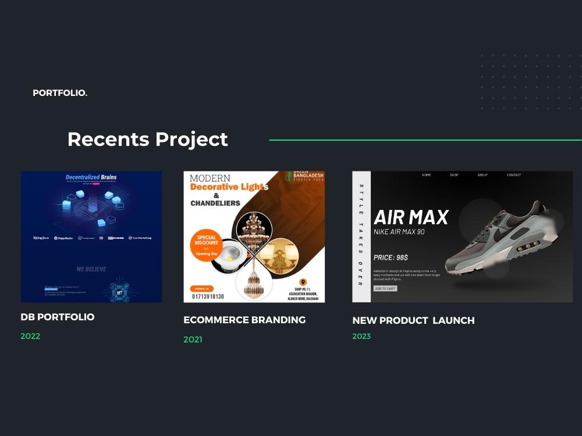Click the PORTFOLIO. logo text

[60, 93]
